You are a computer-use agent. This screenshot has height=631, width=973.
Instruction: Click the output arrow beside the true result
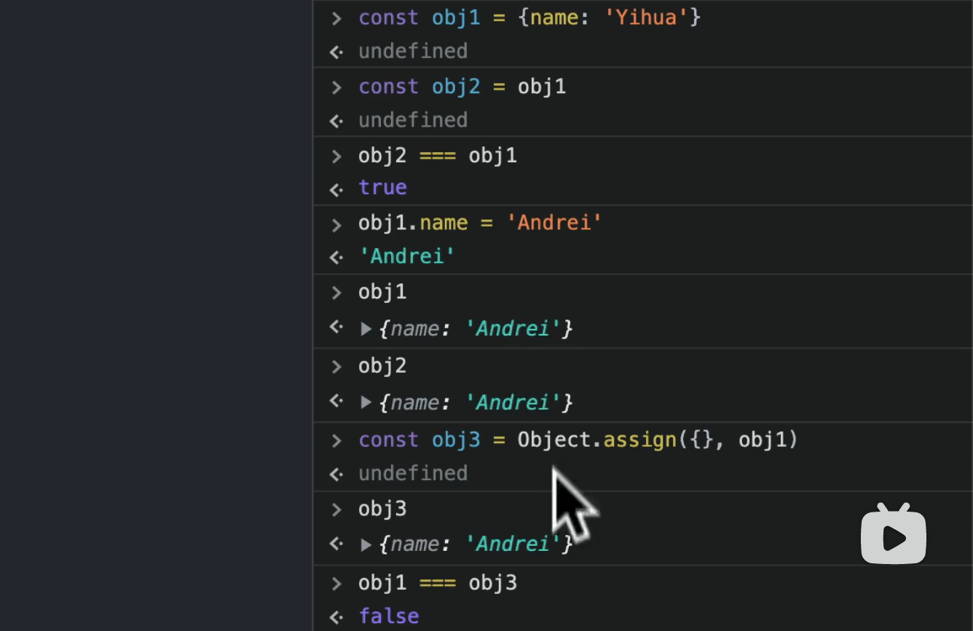(x=336, y=188)
